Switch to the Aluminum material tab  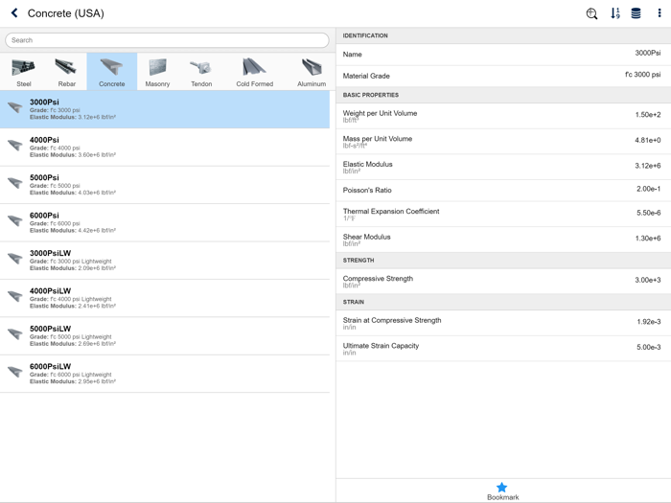click(x=312, y=72)
